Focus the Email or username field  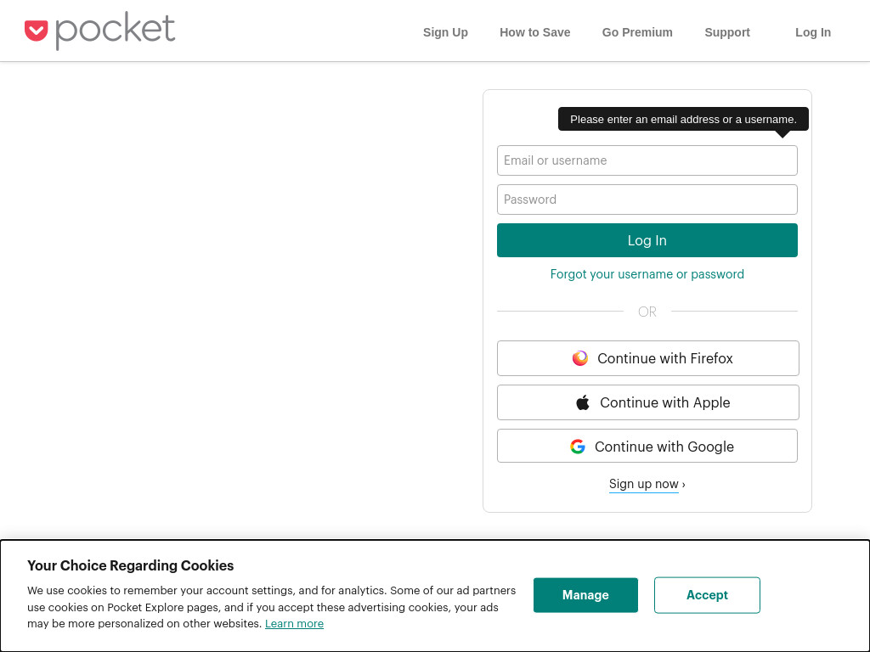(x=647, y=160)
